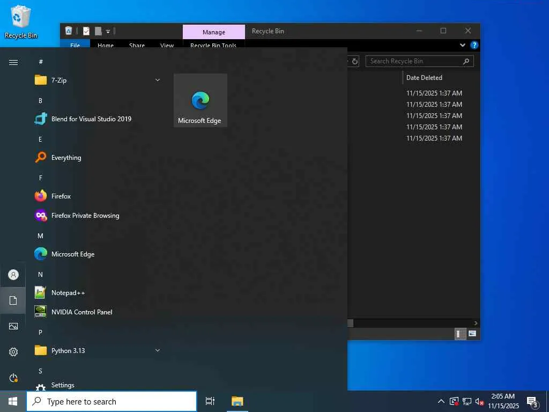Viewport: 549px width, 412px height.
Task: Click the Search Recycle Bin field
Action: (x=419, y=61)
